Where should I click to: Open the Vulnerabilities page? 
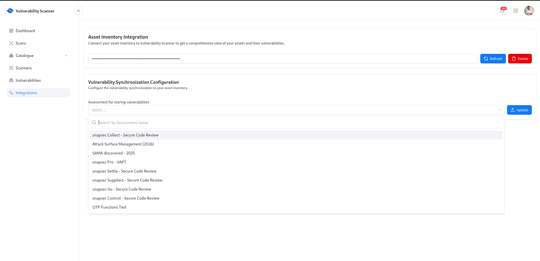click(x=39, y=80)
